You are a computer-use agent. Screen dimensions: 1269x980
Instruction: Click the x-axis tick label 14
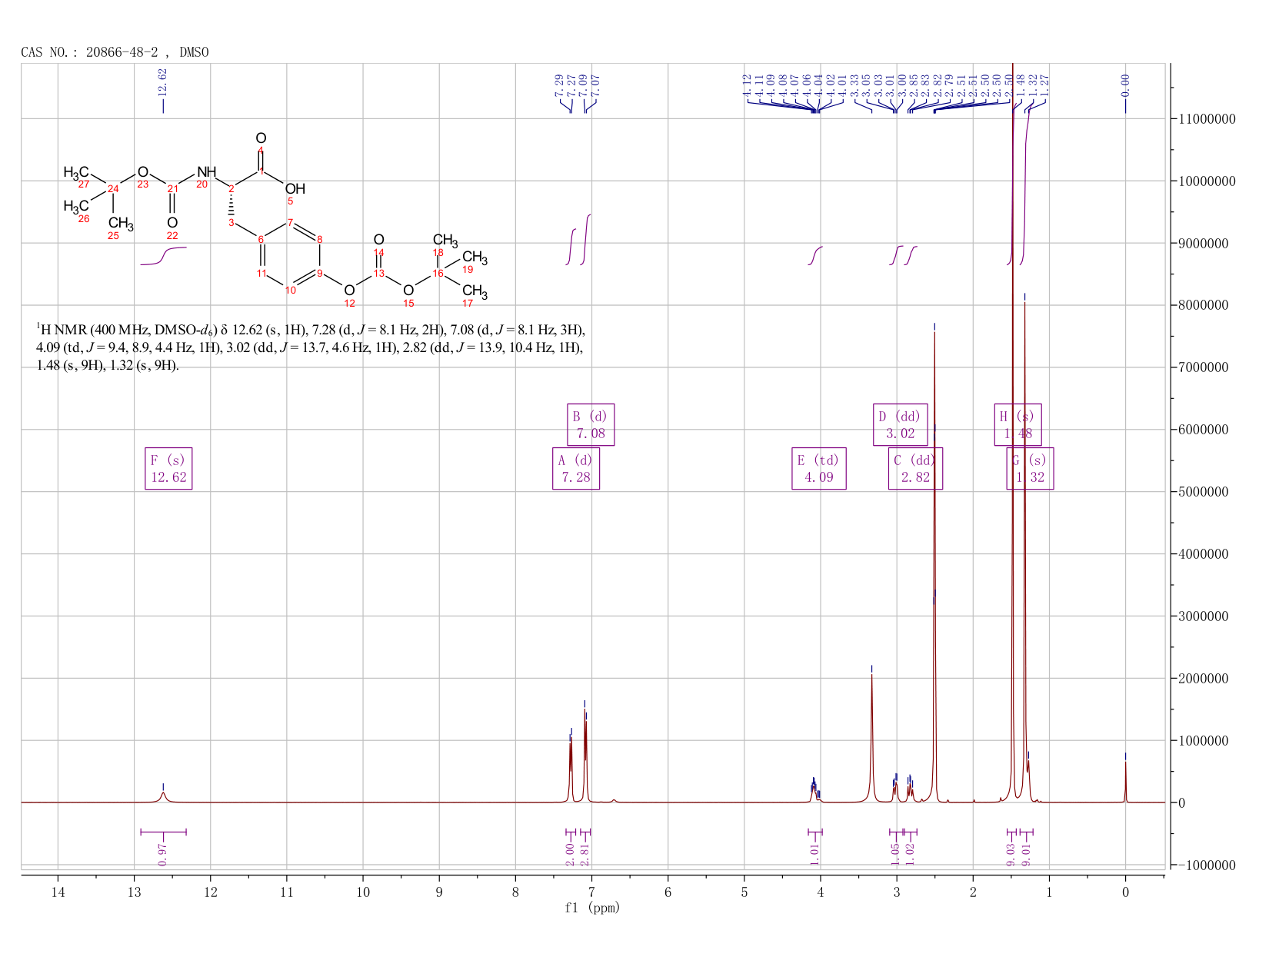coord(58,892)
